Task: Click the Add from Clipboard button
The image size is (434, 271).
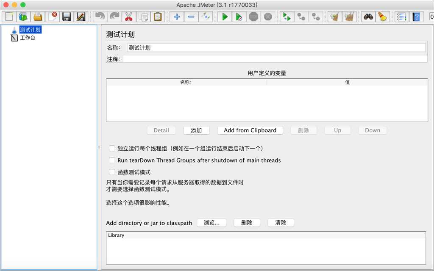Action: click(250, 130)
